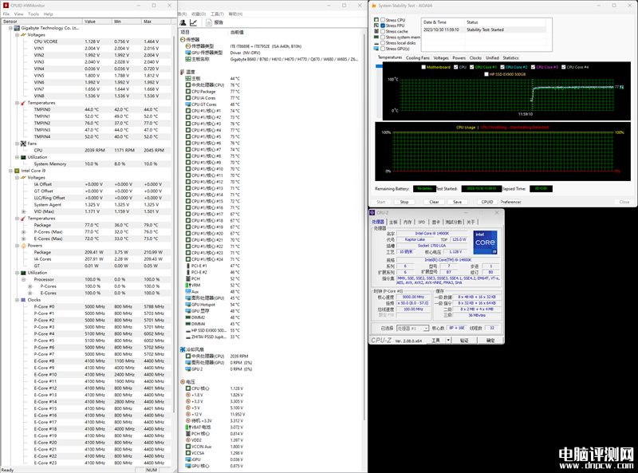
Task: Click the blue graph scale slider in AIDA64
Action: 379,66
